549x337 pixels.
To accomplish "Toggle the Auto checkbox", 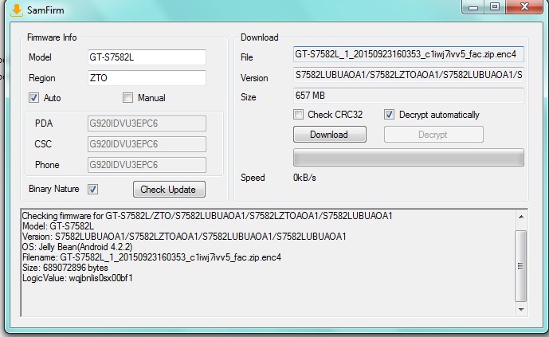I will tap(34, 98).
